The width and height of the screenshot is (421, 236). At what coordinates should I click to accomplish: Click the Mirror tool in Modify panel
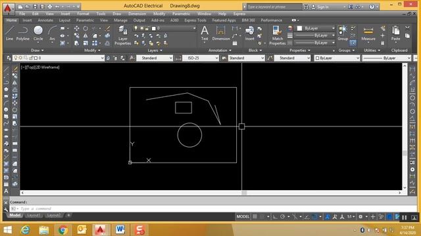(x=86, y=35)
